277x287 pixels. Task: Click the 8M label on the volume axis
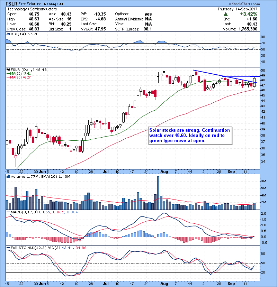click(x=263, y=181)
